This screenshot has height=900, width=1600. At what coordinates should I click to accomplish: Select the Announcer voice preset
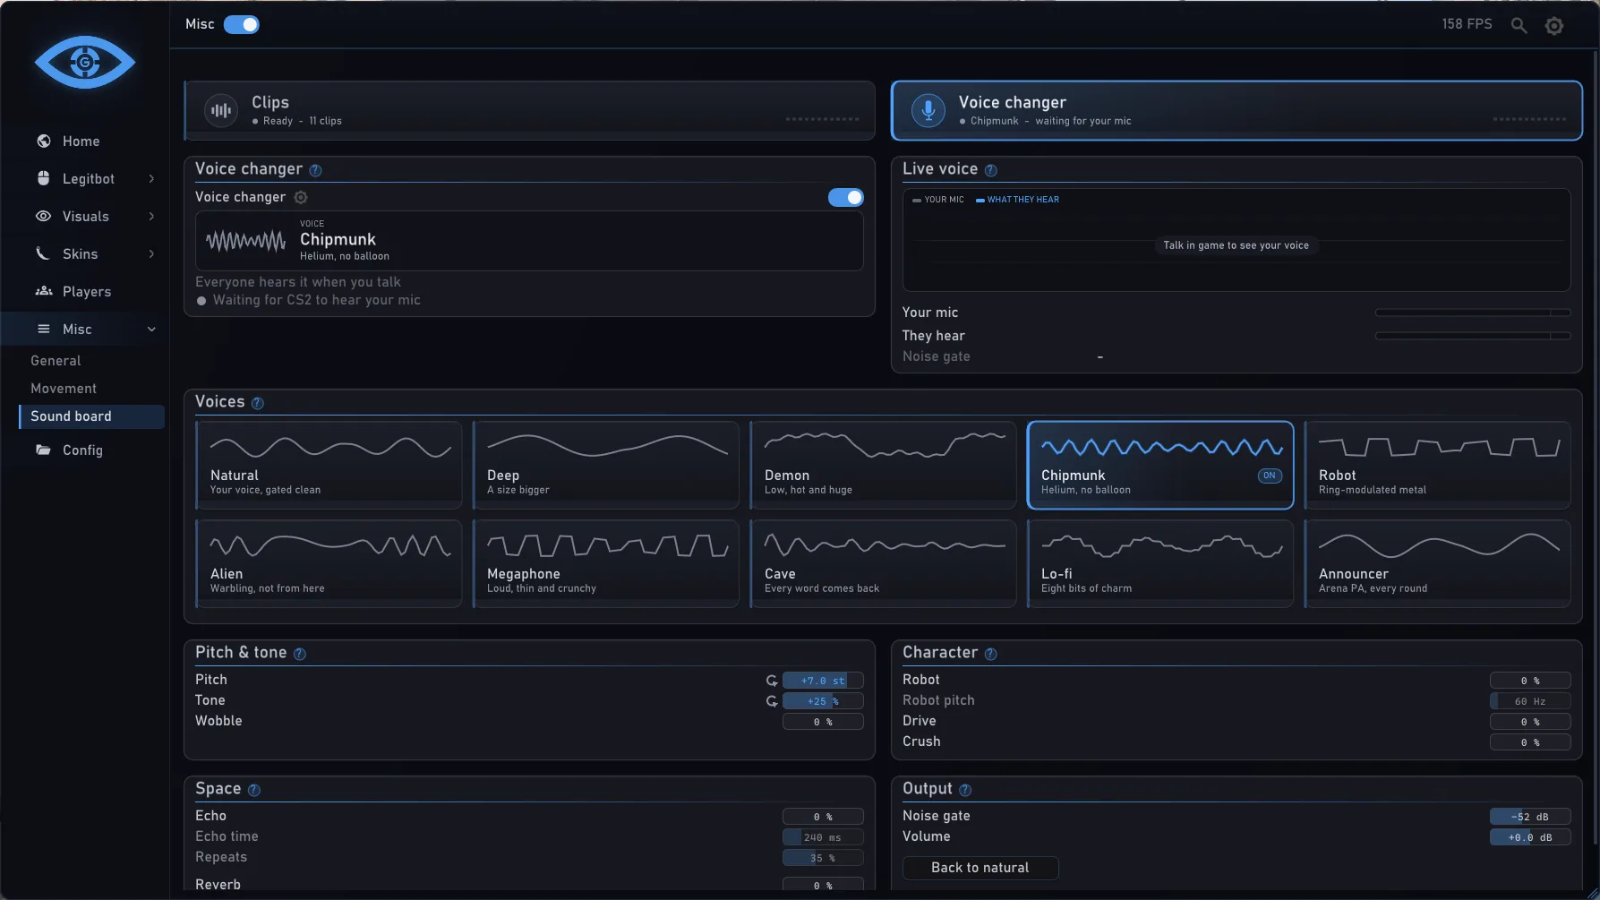click(1437, 564)
